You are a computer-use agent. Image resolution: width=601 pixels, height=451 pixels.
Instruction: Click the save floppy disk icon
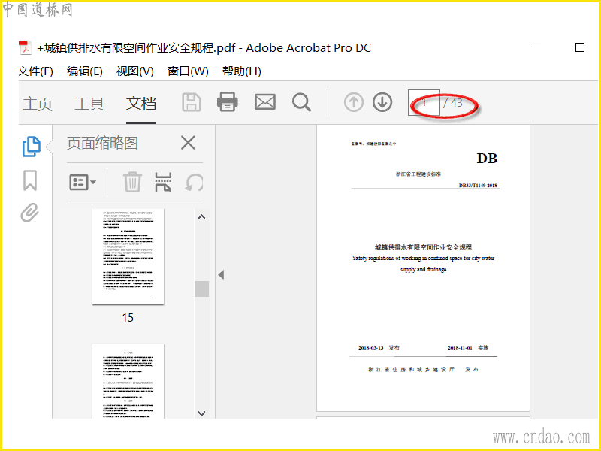coord(192,102)
